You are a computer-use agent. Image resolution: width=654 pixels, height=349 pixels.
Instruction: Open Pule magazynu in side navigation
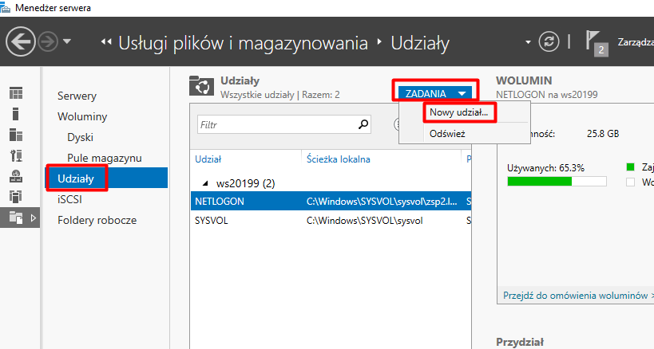[105, 158]
